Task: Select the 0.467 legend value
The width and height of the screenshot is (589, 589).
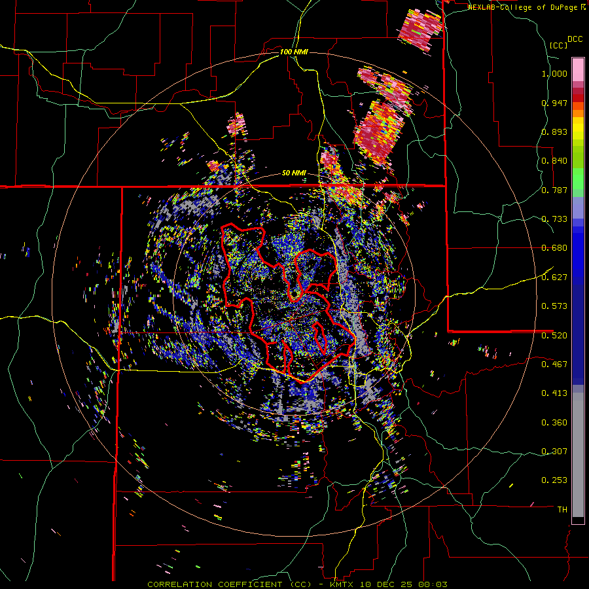Action: [554, 364]
